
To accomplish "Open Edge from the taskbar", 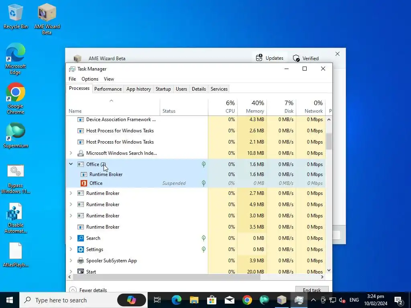I will click(177, 300).
